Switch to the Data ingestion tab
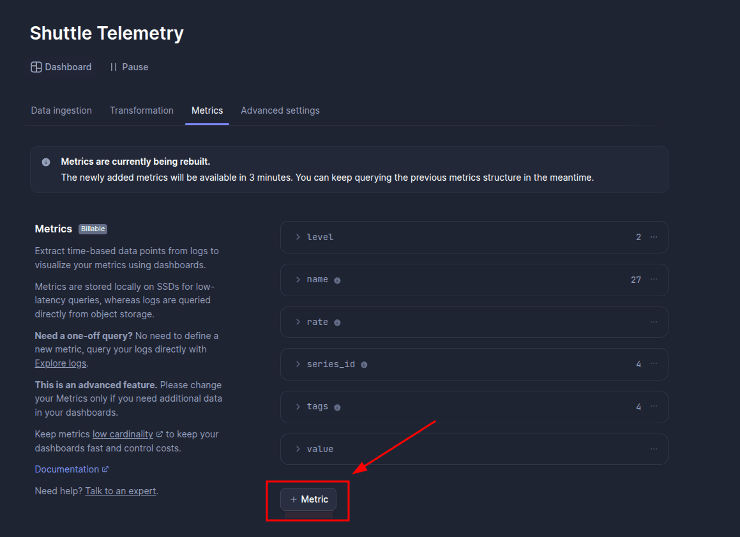 [x=61, y=110]
